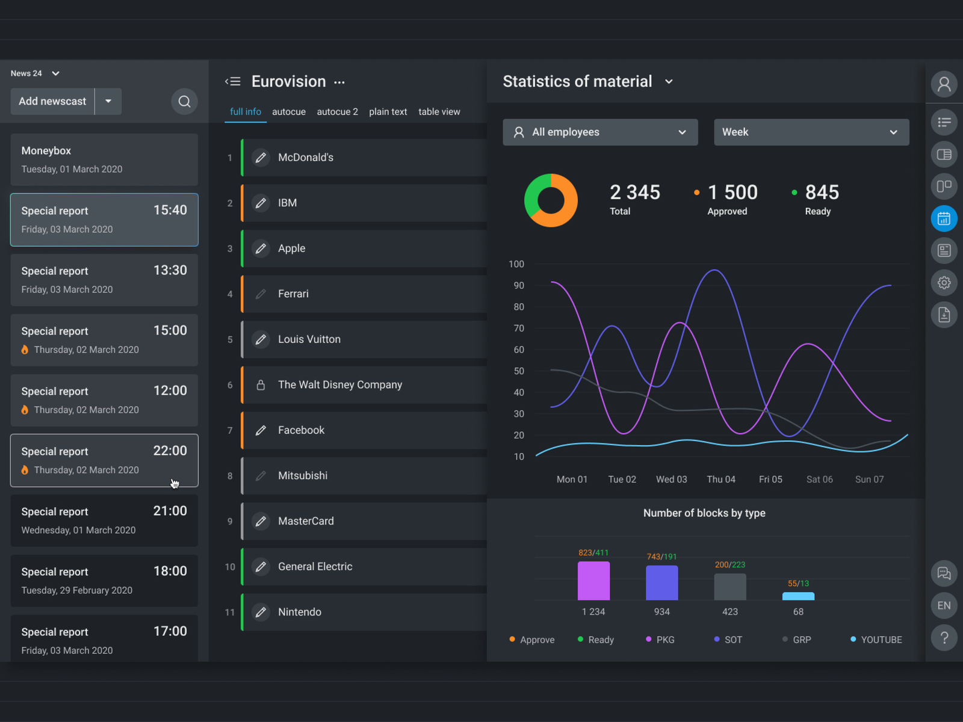Open the Week period dropdown
963x722 pixels.
click(x=811, y=132)
